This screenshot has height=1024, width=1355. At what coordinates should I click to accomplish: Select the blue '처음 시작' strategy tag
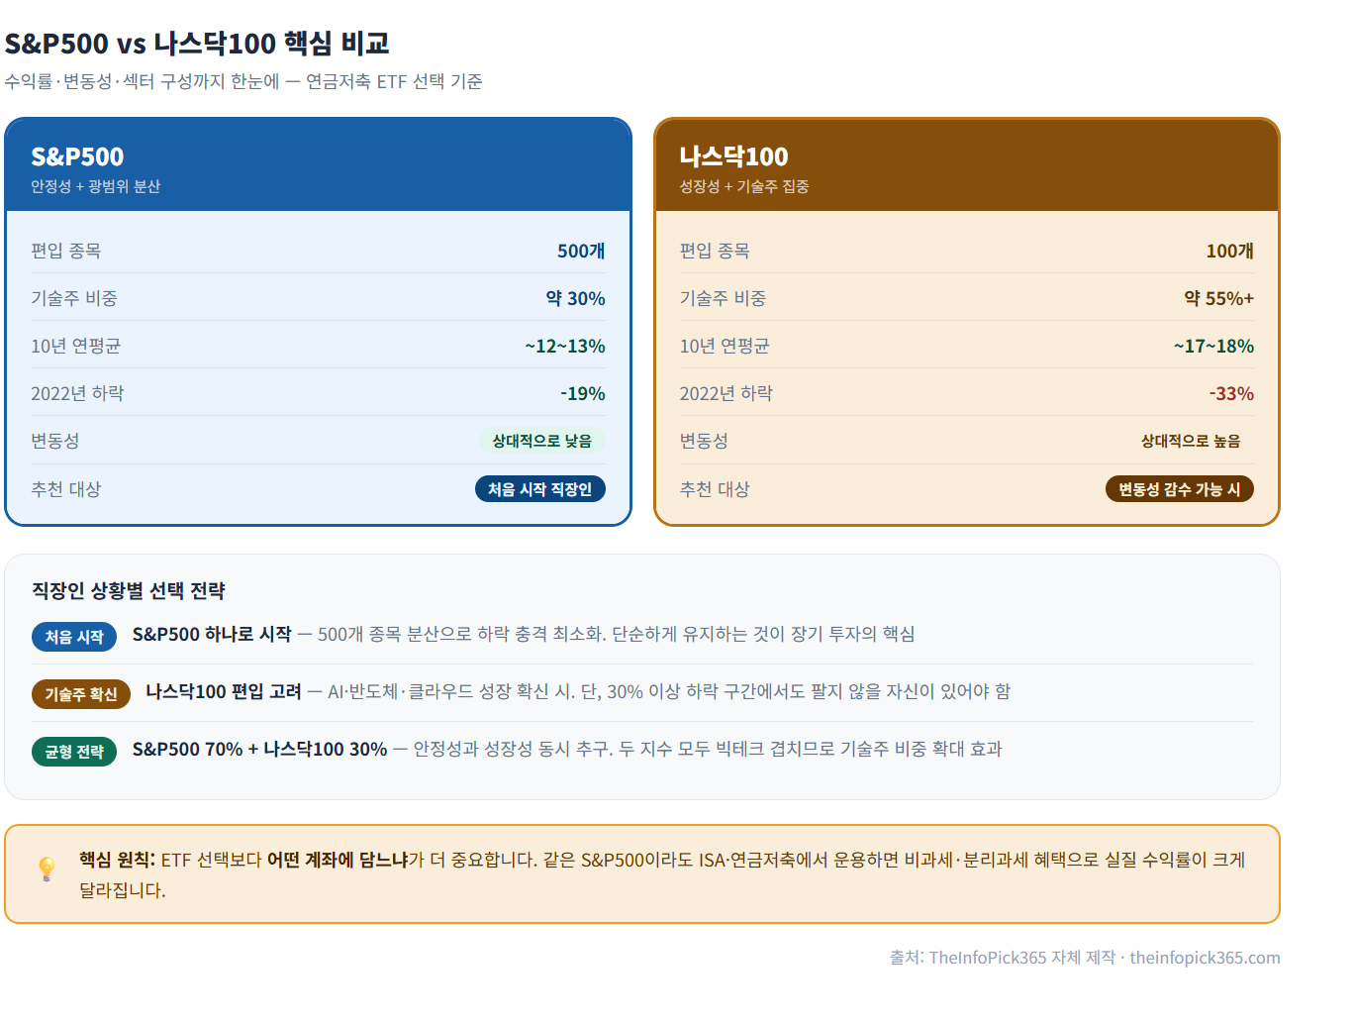[74, 637]
